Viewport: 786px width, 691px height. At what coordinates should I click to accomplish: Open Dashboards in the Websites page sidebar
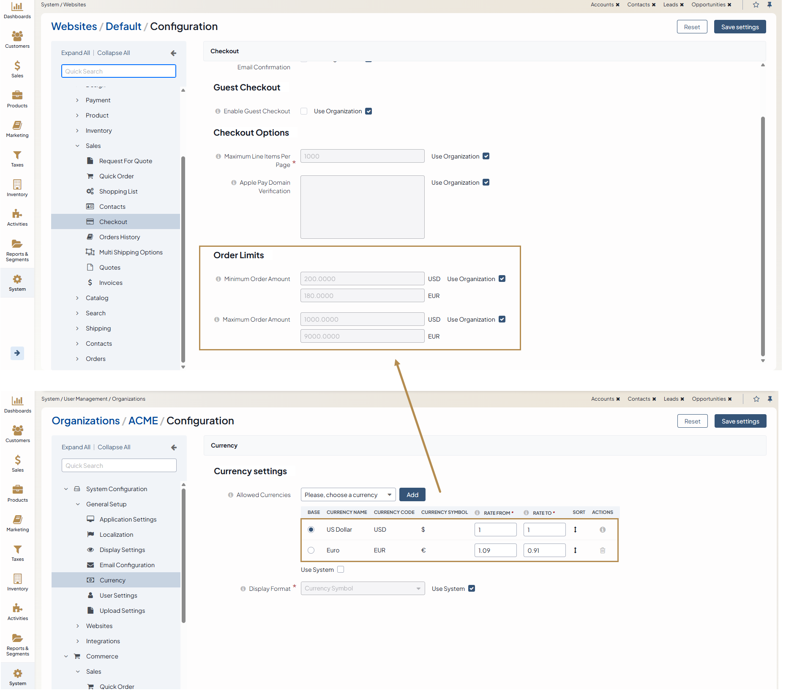[x=17, y=11]
